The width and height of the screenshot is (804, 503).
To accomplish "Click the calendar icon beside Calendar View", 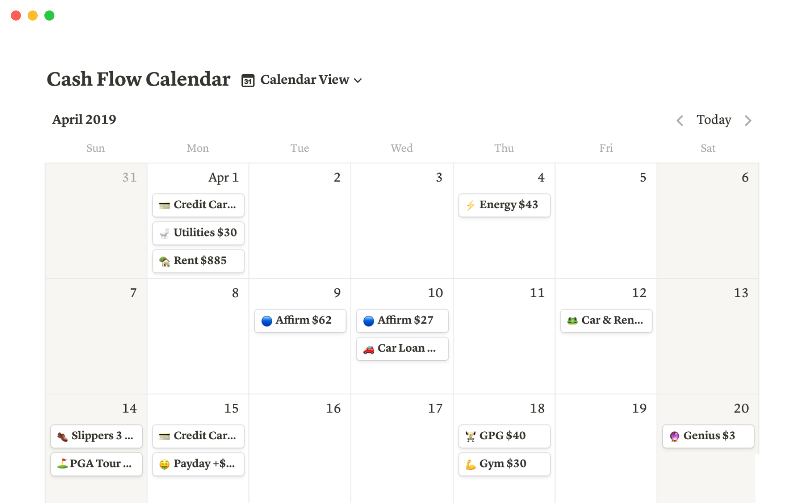I will (x=247, y=80).
